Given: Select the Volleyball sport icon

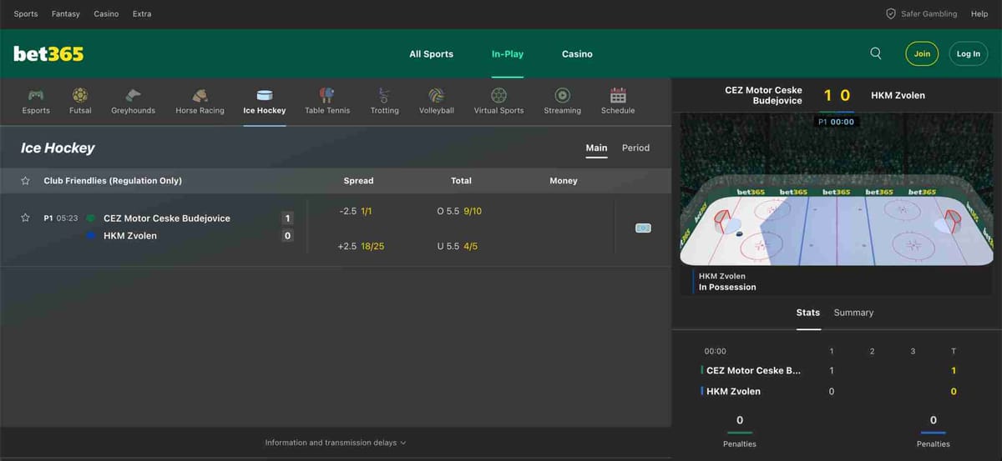Looking at the screenshot, I should click(436, 95).
